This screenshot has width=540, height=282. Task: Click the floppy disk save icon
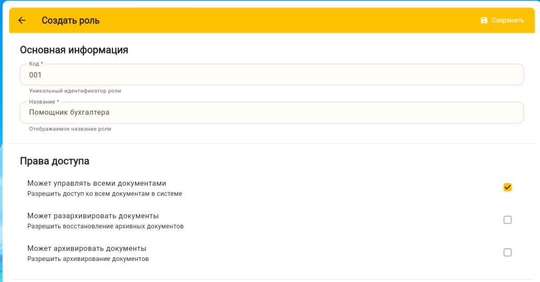coord(484,21)
